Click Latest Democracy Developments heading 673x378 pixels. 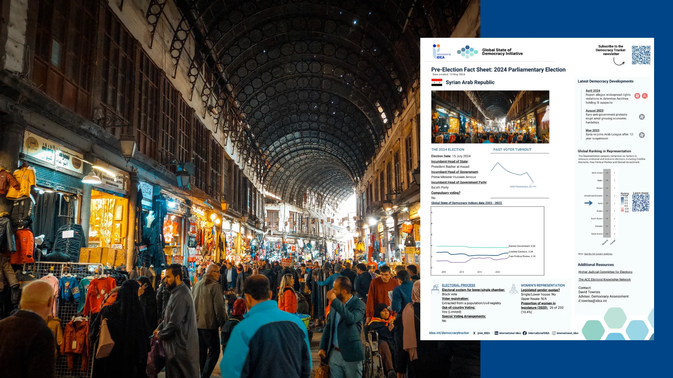tap(605, 81)
